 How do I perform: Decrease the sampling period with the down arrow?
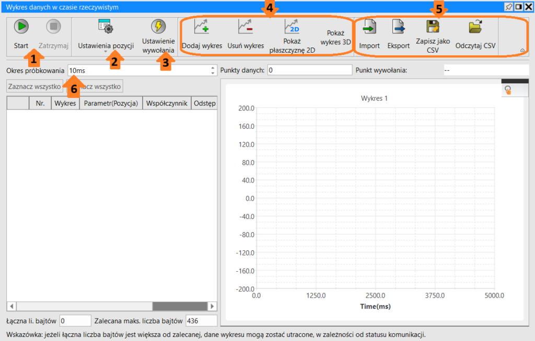tap(213, 73)
